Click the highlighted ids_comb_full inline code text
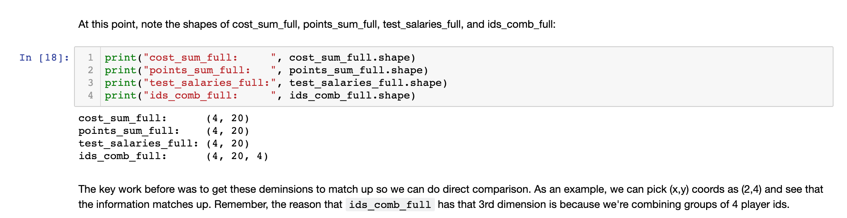Screen dimensions: 847x218 390,205
